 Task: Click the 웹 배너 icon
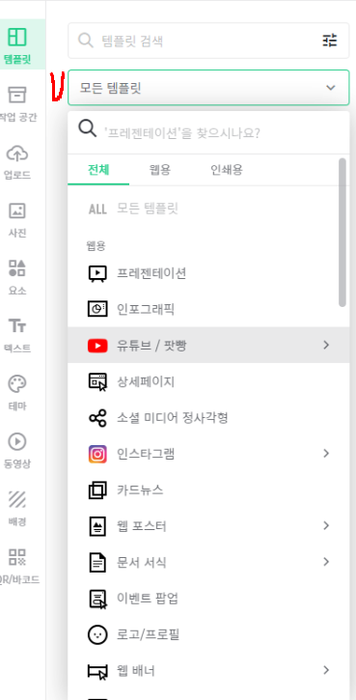point(97,671)
